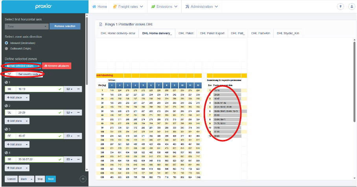
Task: Click the globe icon for zone 3
Action: pyautogui.click(x=6, y=129)
